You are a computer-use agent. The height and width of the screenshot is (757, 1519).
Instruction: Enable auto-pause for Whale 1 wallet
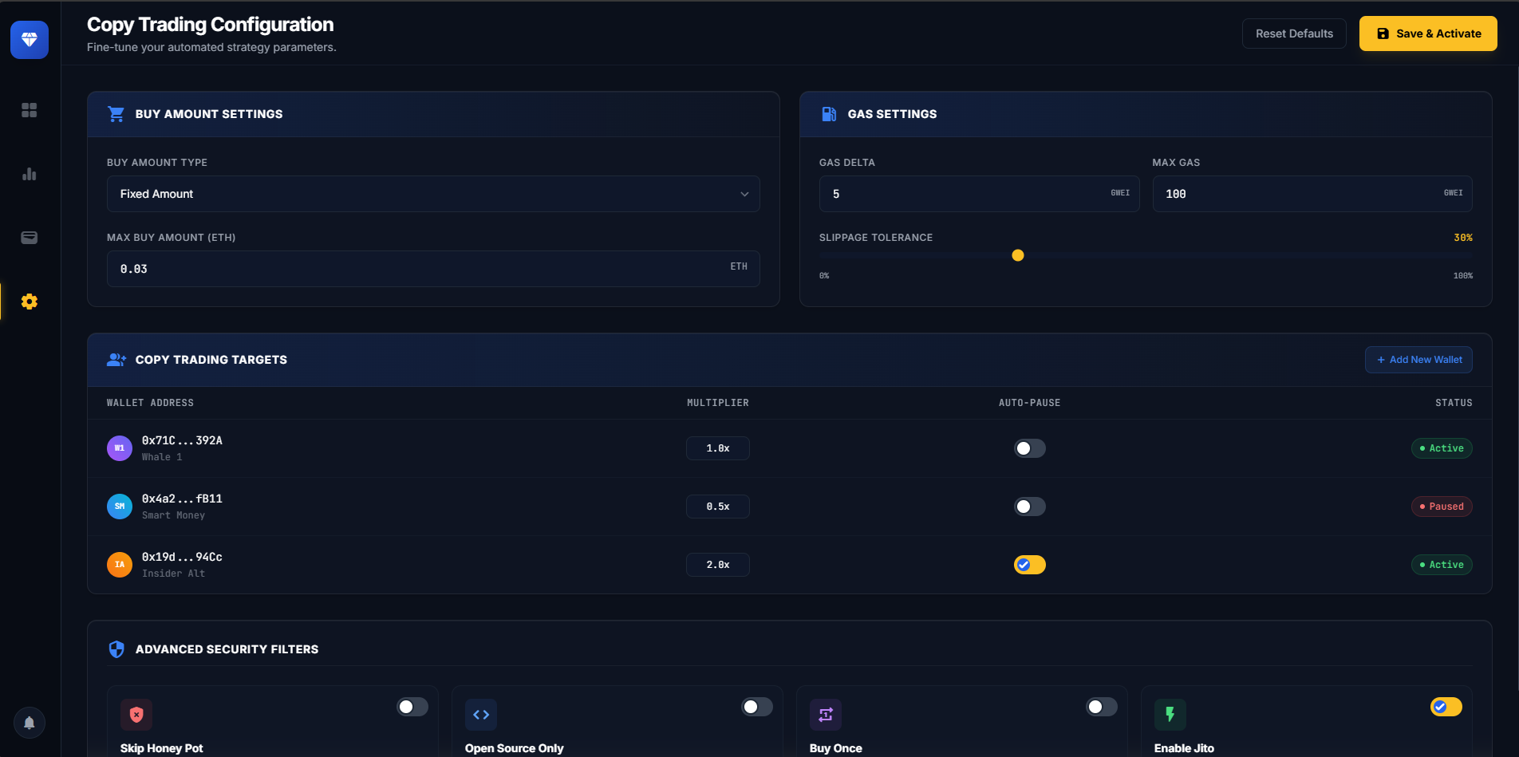[1029, 448]
